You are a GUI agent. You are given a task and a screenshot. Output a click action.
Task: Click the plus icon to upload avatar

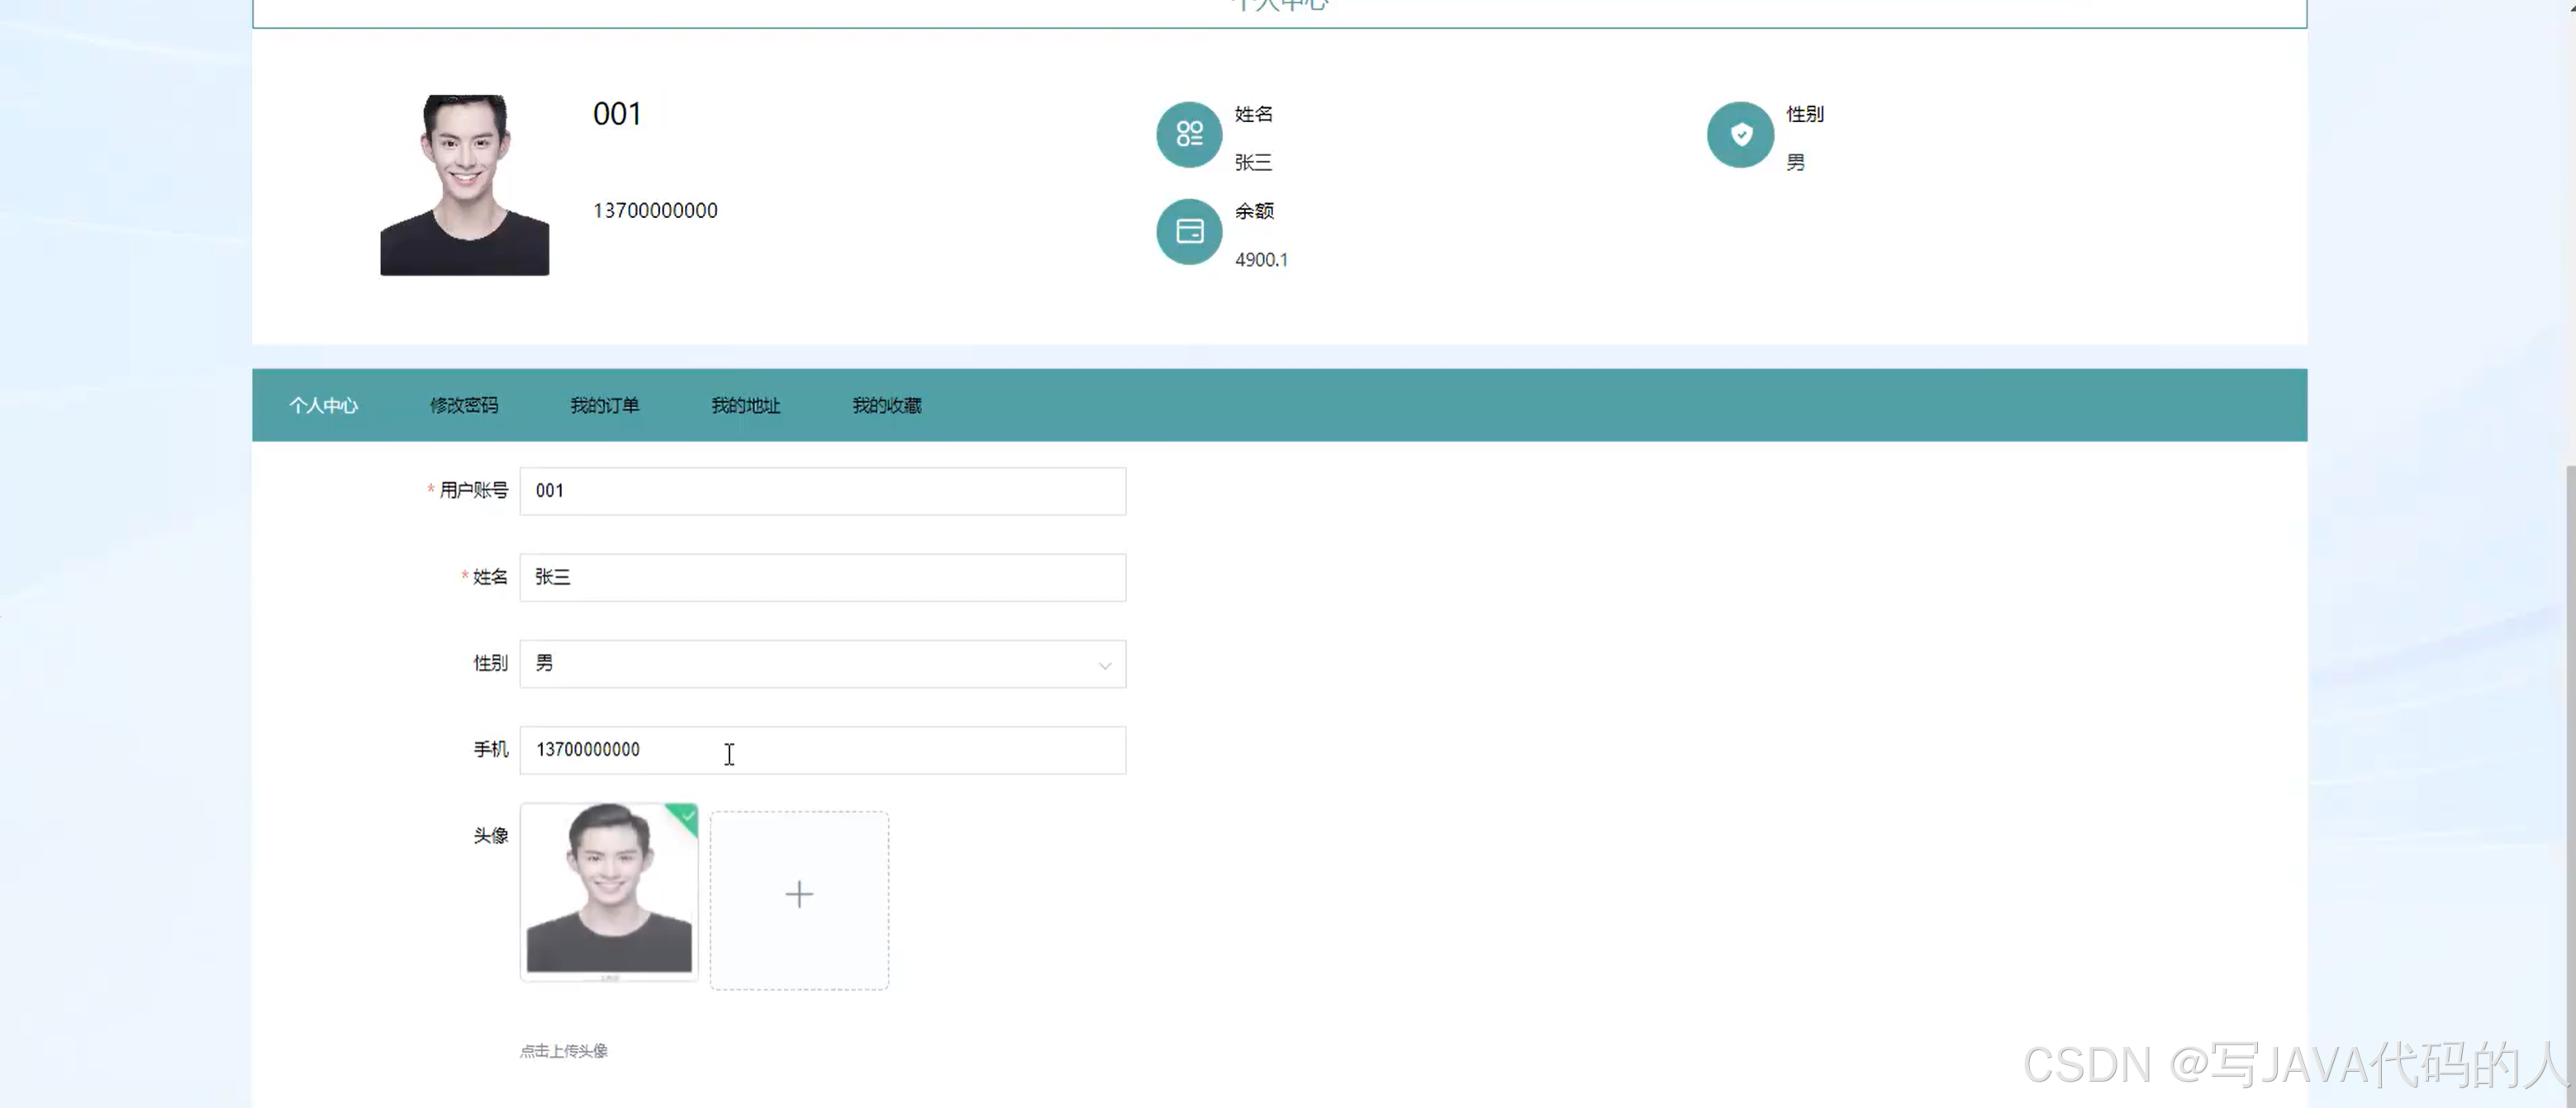tap(799, 895)
